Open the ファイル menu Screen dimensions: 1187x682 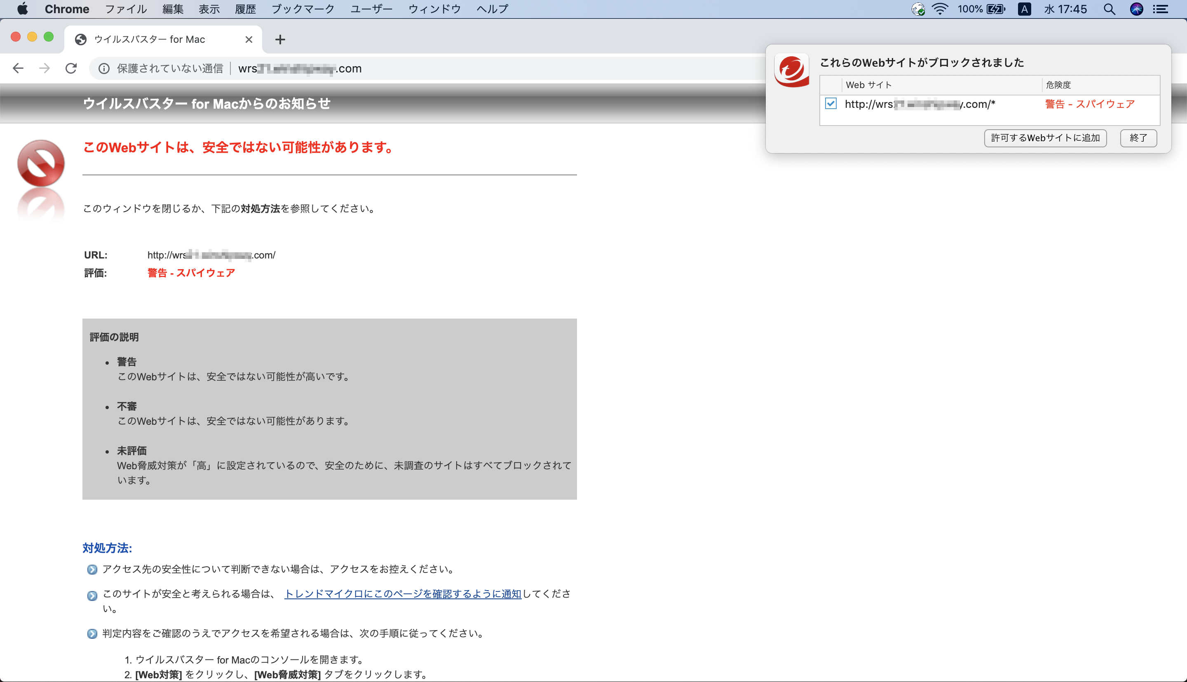[126, 9]
